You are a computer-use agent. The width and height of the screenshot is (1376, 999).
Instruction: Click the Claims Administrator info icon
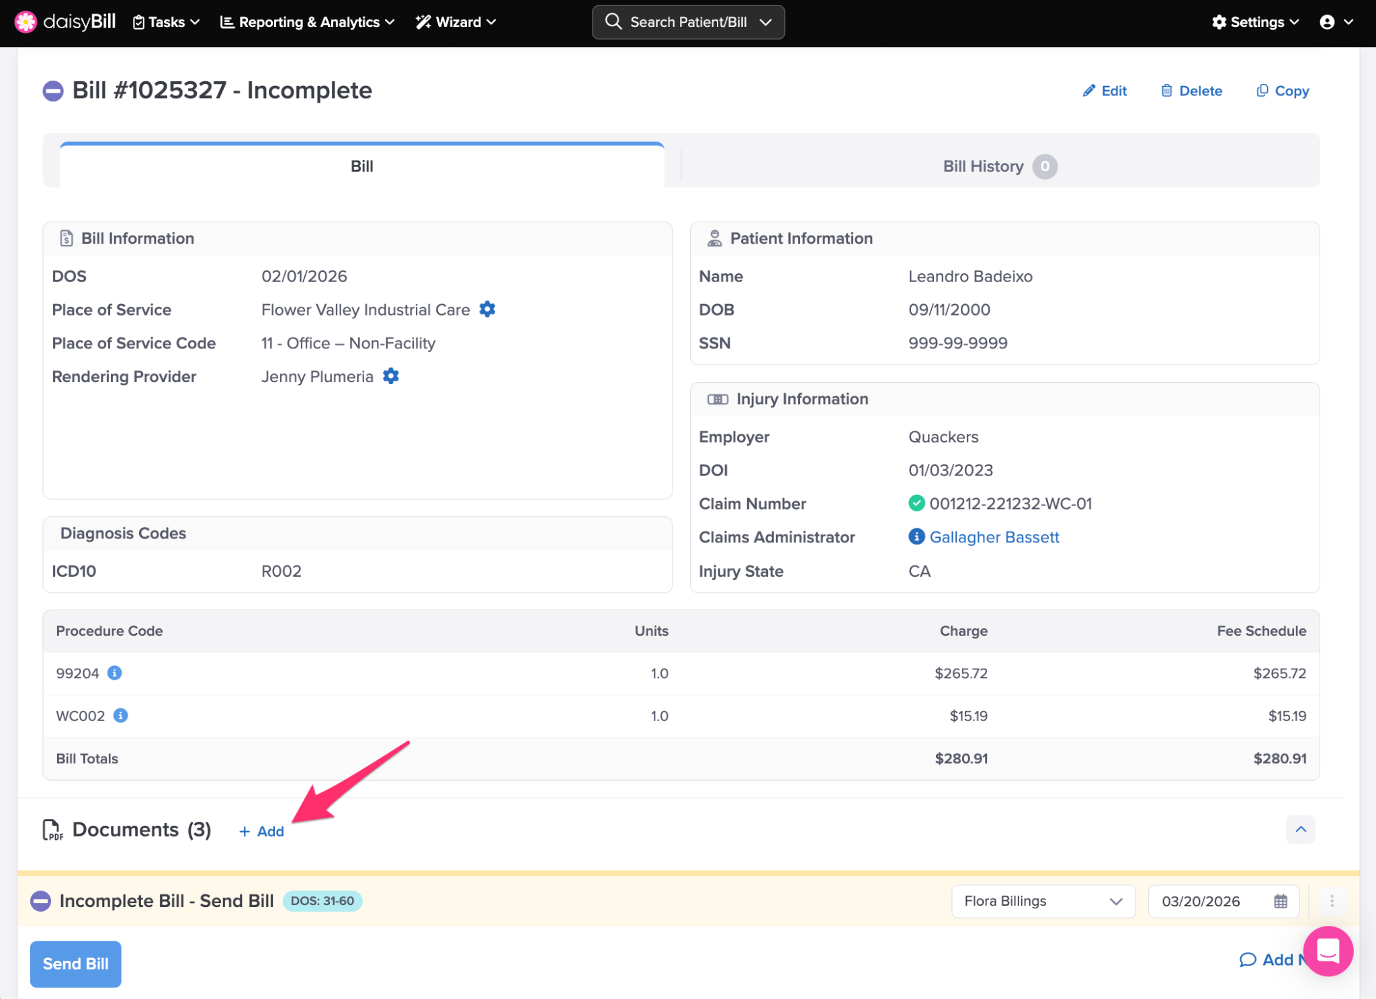[916, 536]
